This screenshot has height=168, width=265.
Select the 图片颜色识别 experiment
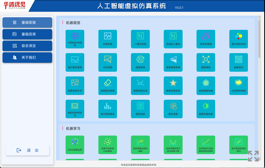pyautogui.click(x=238, y=39)
